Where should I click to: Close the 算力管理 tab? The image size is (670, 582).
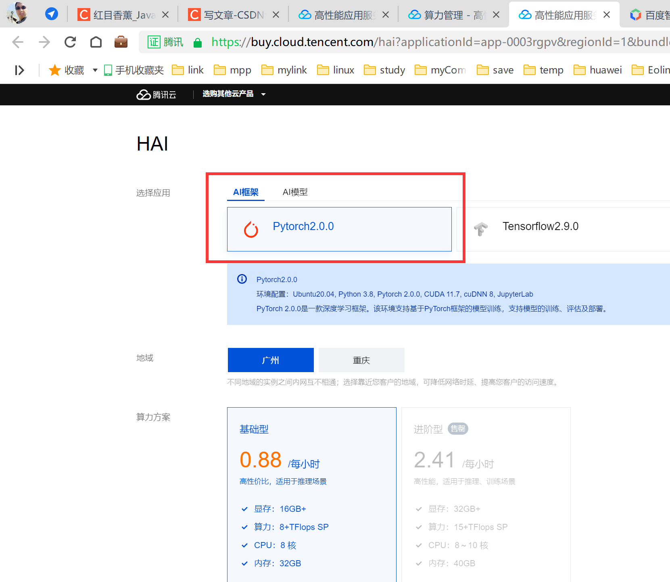[496, 15]
